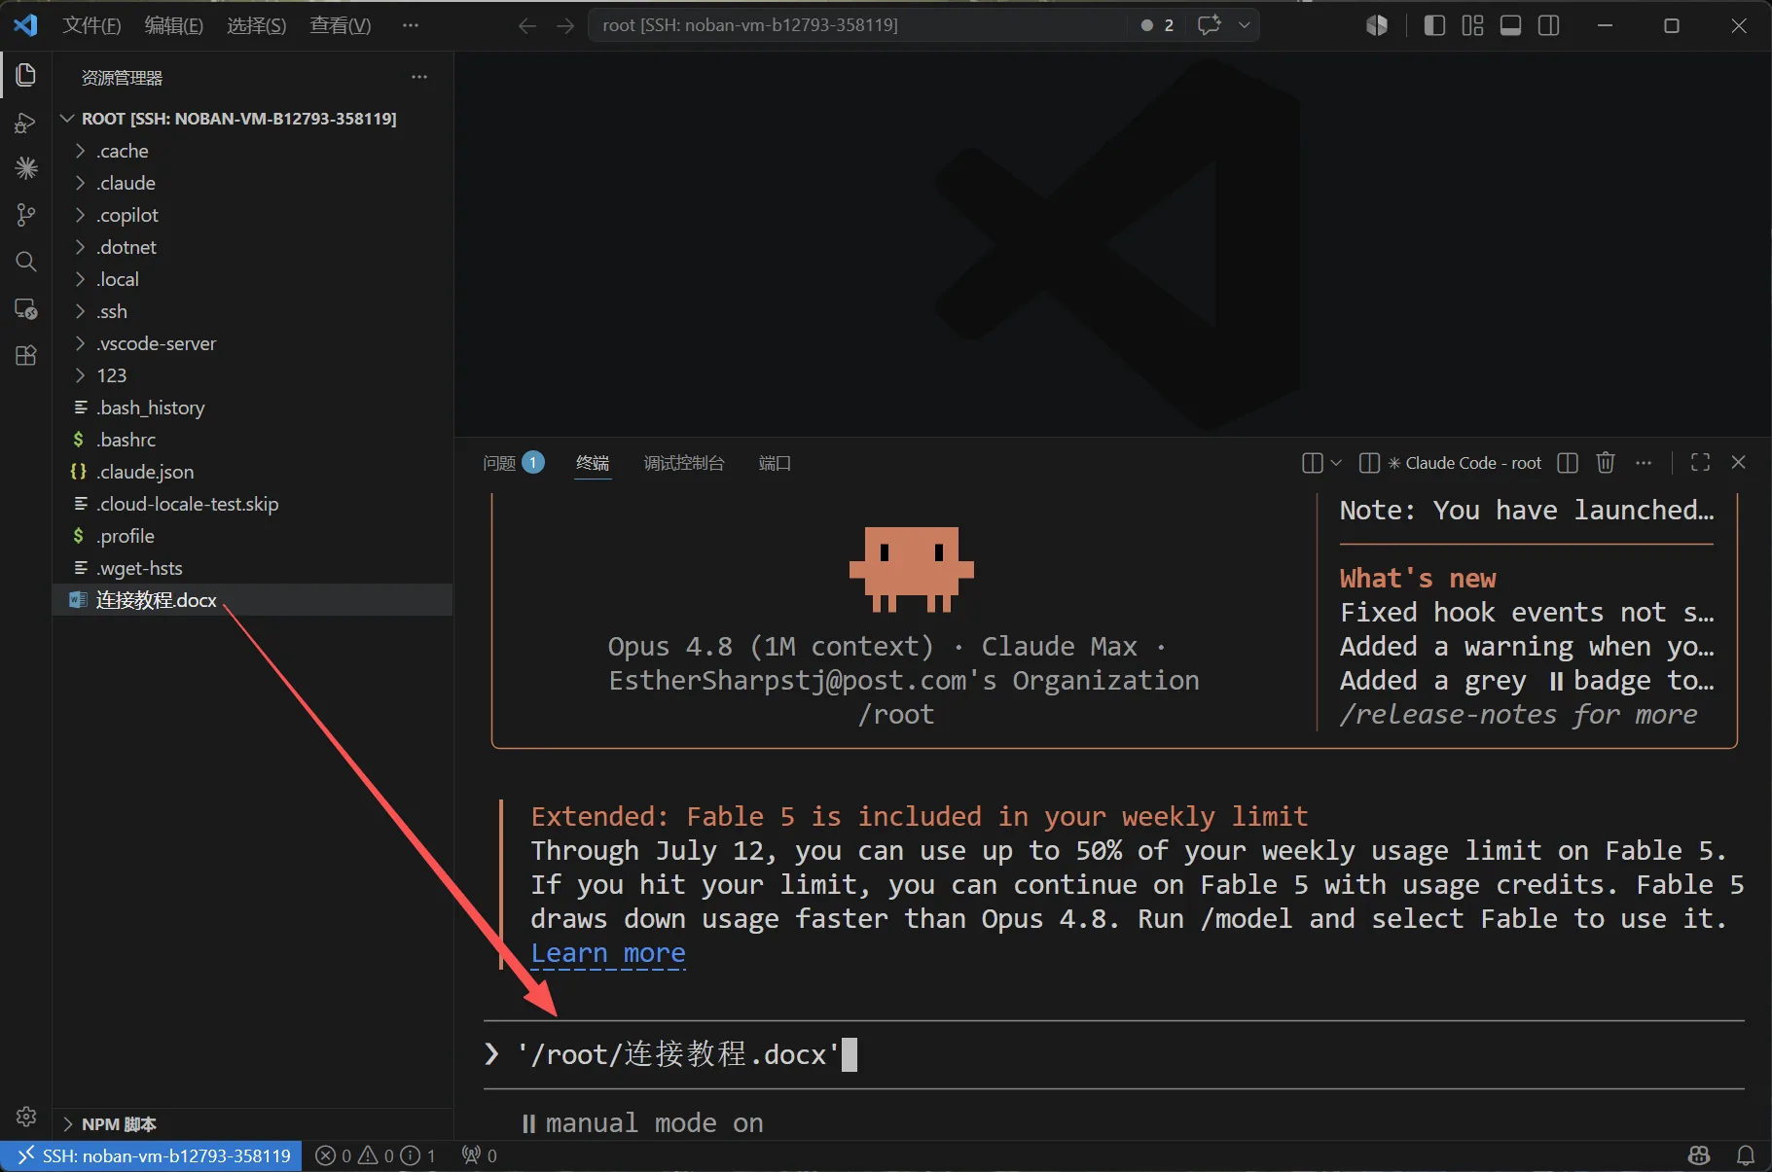Open the .bash_history file
Screen dimensions: 1772x1172
pyautogui.click(x=253, y=408)
